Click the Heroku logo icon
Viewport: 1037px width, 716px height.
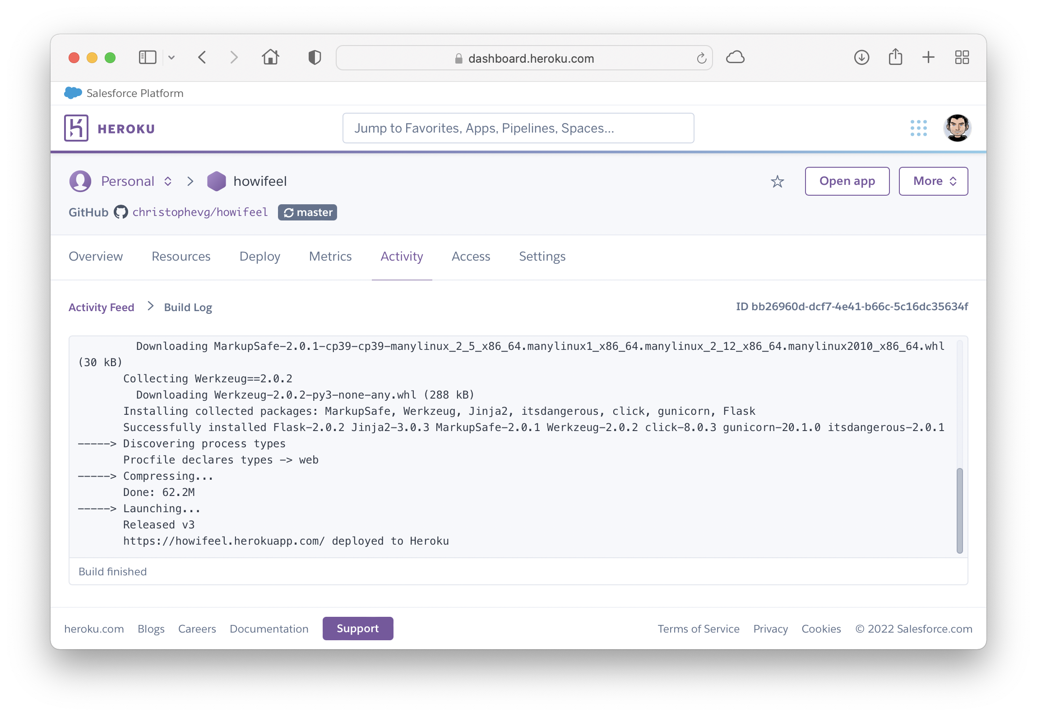pyautogui.click(x=76, y=128)
